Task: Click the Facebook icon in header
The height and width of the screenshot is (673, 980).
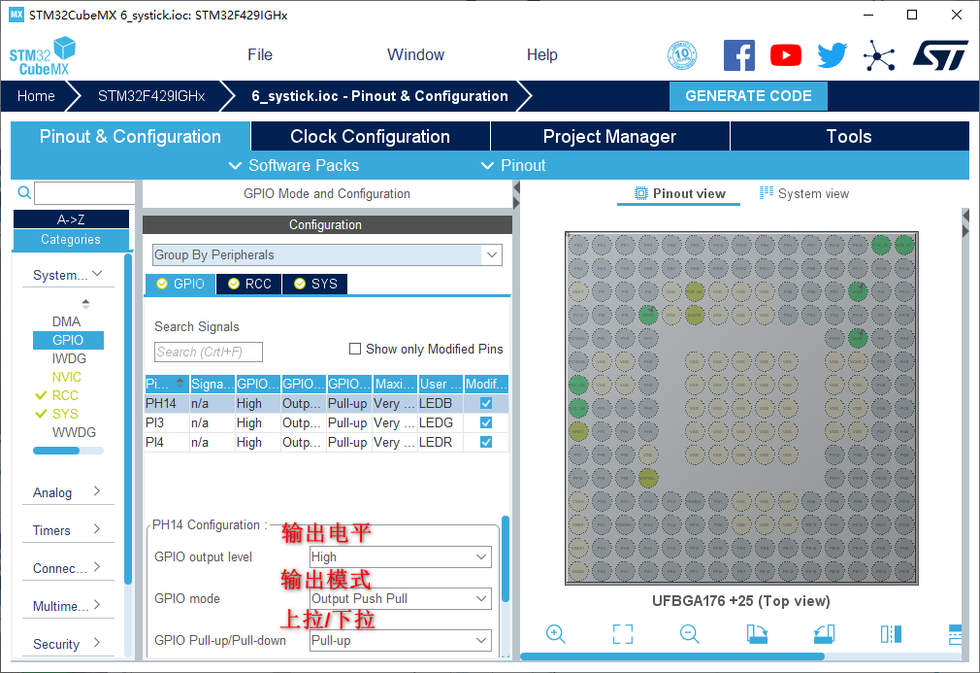Action: (738, 55)
